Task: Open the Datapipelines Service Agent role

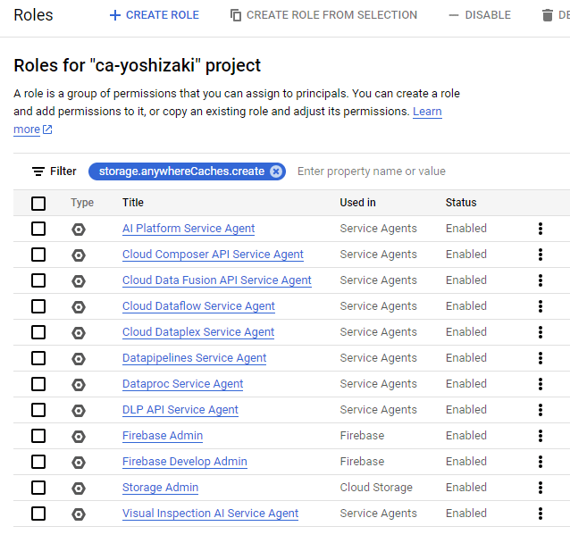Action: [194, 358]
